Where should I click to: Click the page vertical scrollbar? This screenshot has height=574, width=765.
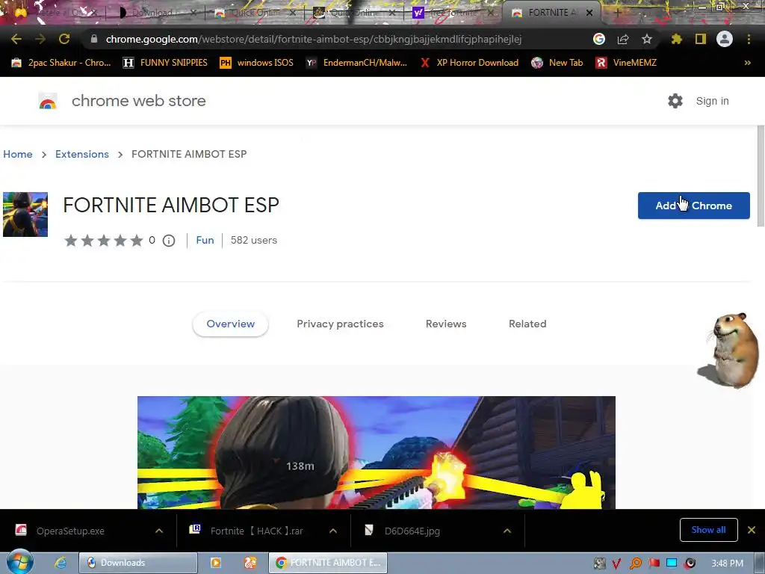pos(761,176)
